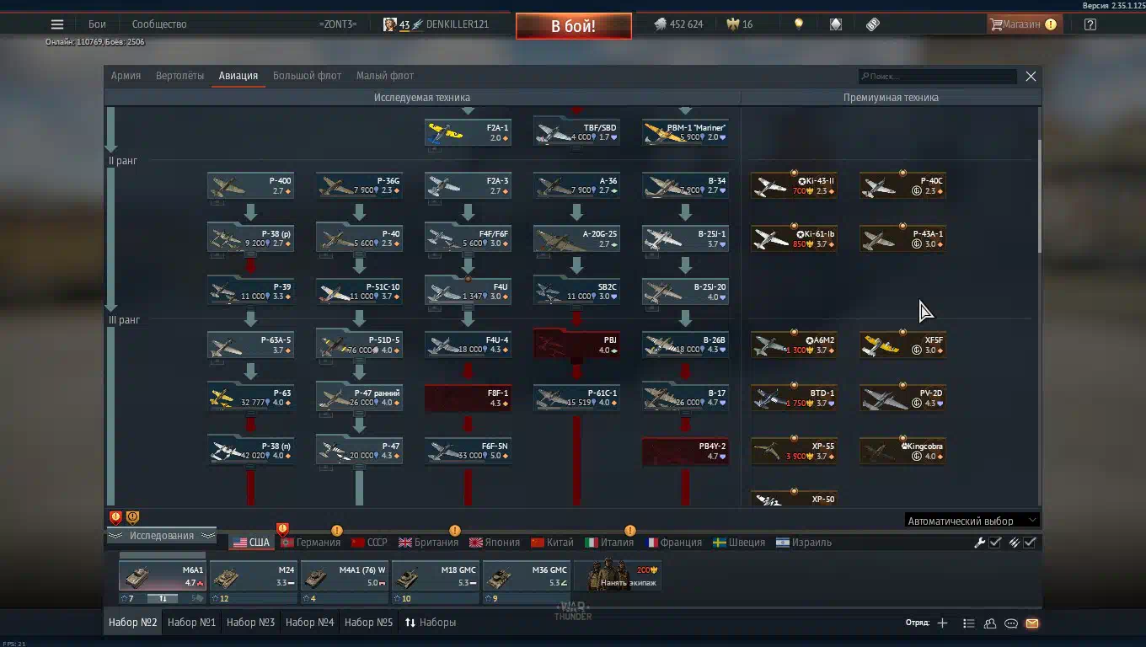Viewport: 1146px width, 647px height.
Task: Click the В бой! battle button
Action: pos(573,26)
